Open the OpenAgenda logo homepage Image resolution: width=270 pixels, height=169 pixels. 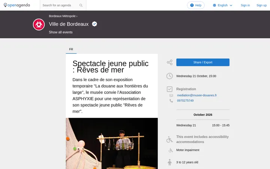pyautogui.click(x=17, y=5)
